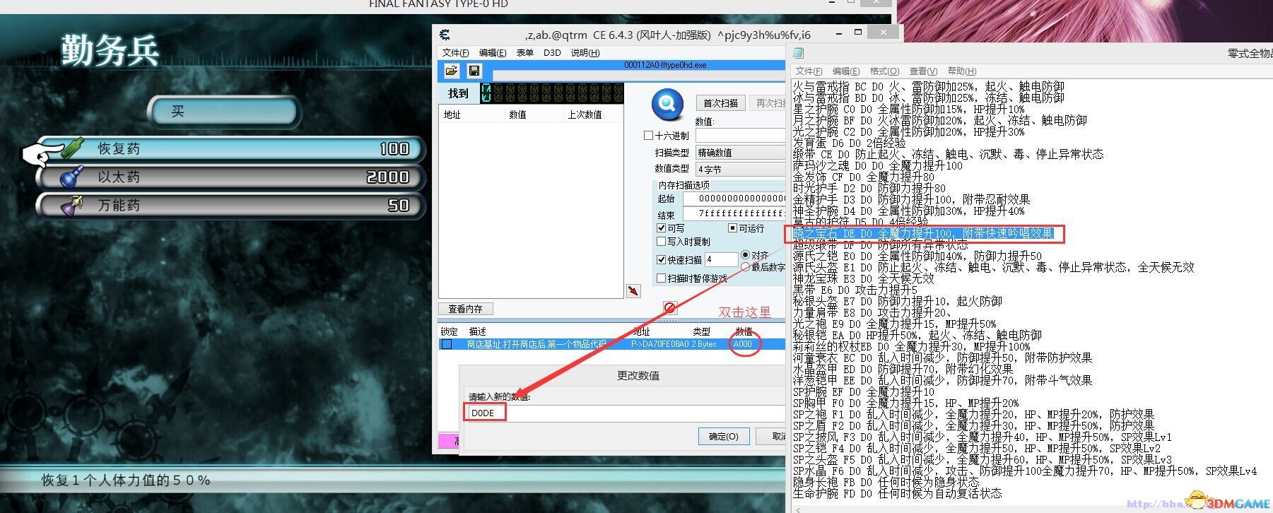Viewport: 1273px width, 513px height.
Task: Click the 买 (buy) button in game
Action: pyautogui.click(x=225, y=112)
